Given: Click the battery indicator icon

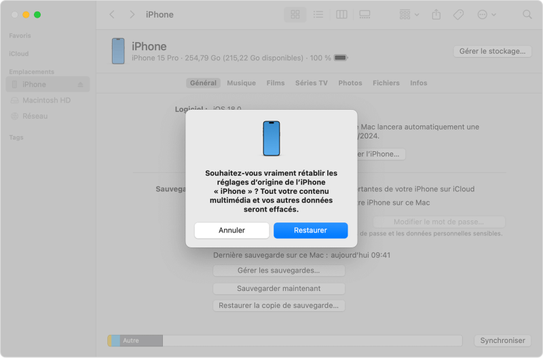Looking at the screenshot, I should 341,58.
